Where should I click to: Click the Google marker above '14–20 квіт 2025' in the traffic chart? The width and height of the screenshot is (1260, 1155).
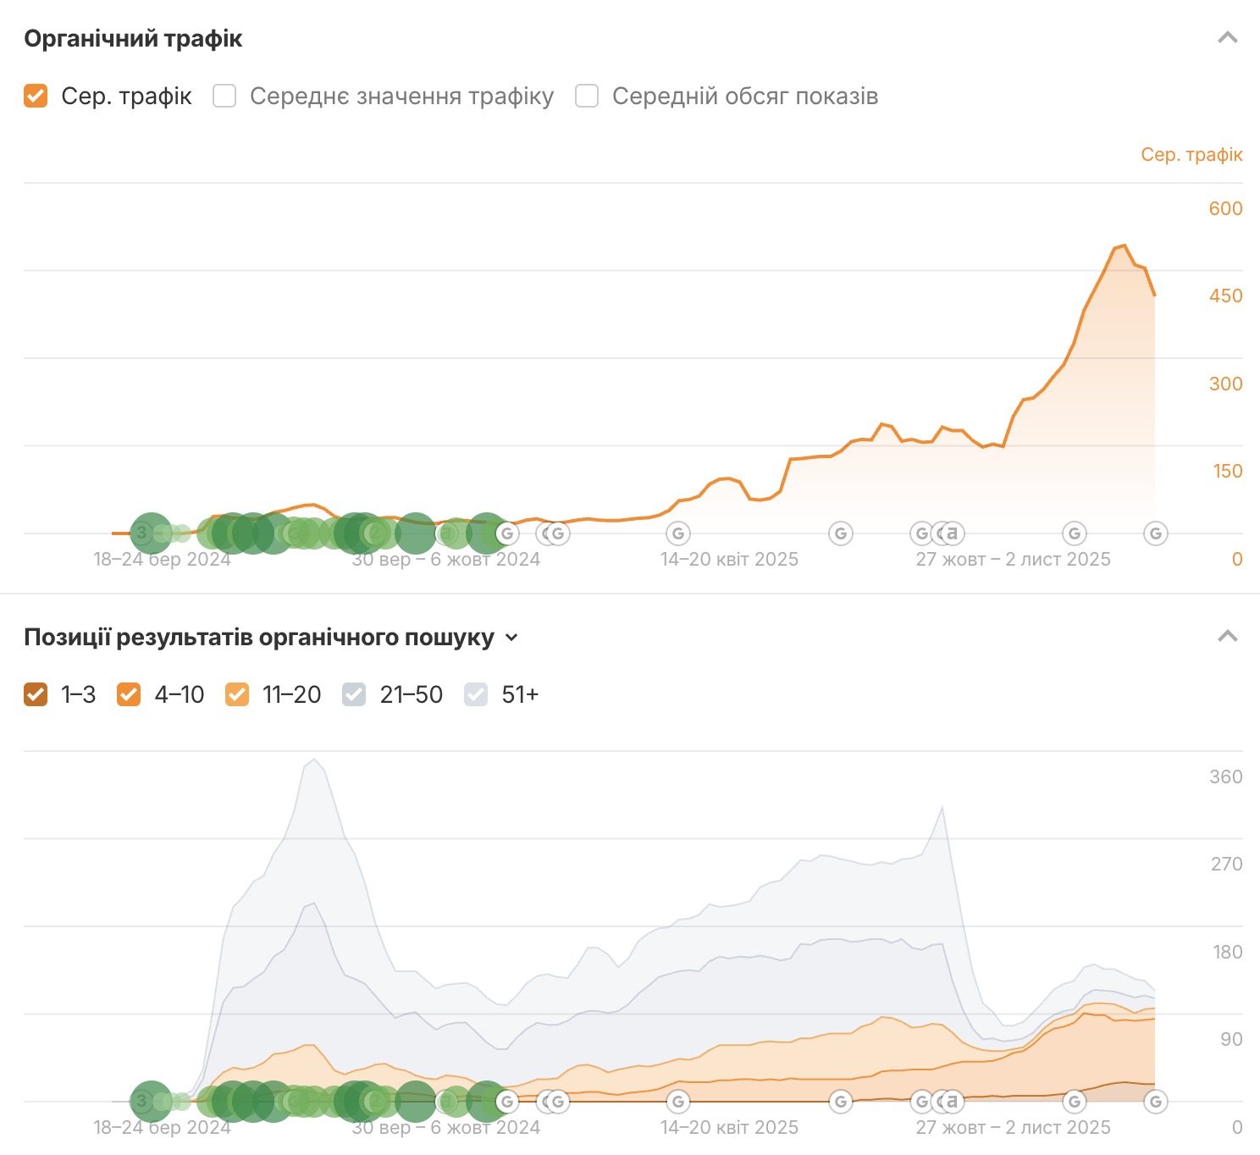point(677,533)
